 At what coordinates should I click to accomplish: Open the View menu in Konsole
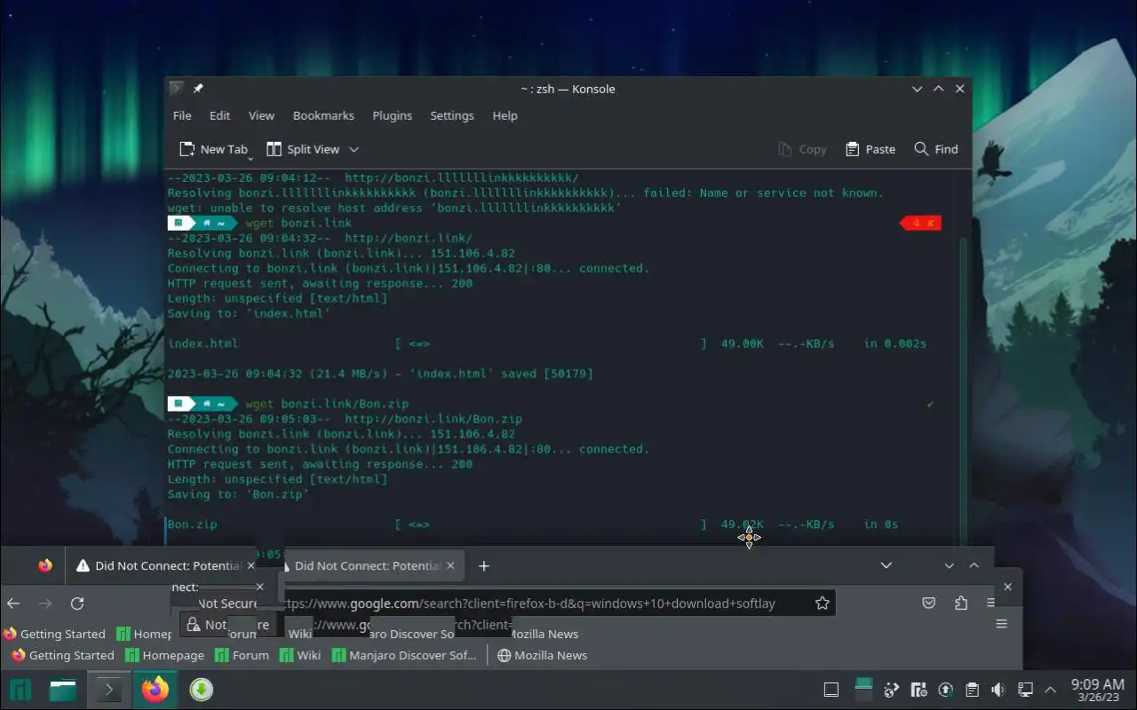261,115
